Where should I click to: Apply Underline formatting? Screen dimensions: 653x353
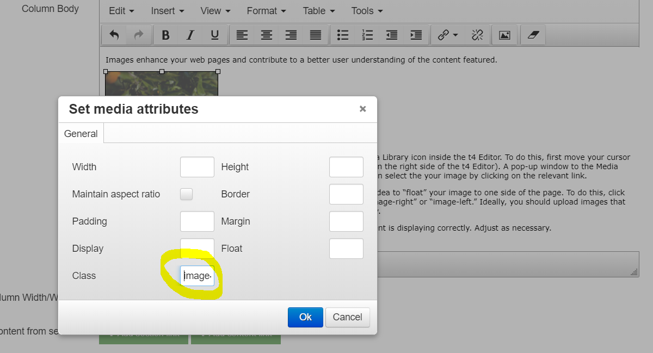(215, 35)
